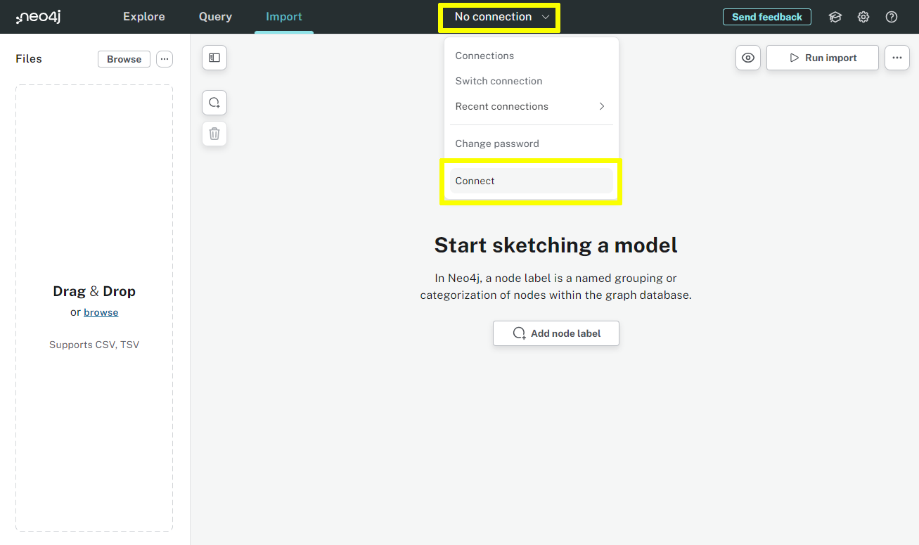Switch to the Query tab
The height and width of the screenshot is (545, 919).
[215, 16]
